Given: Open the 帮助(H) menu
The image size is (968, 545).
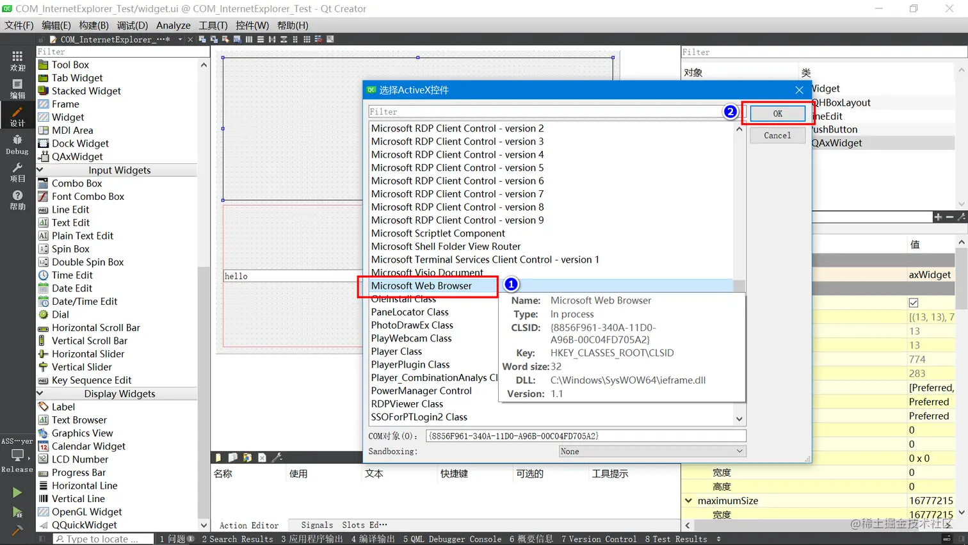Looking at the screenshot, I should coord(293,26).
